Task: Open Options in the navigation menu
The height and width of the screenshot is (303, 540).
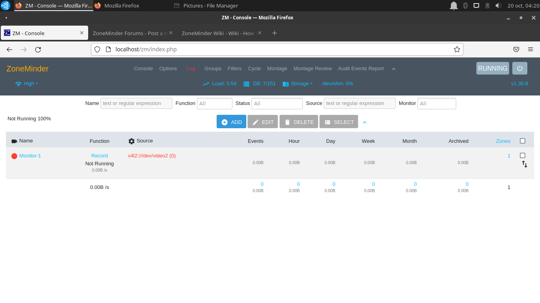Action: [x=168, y=69]
